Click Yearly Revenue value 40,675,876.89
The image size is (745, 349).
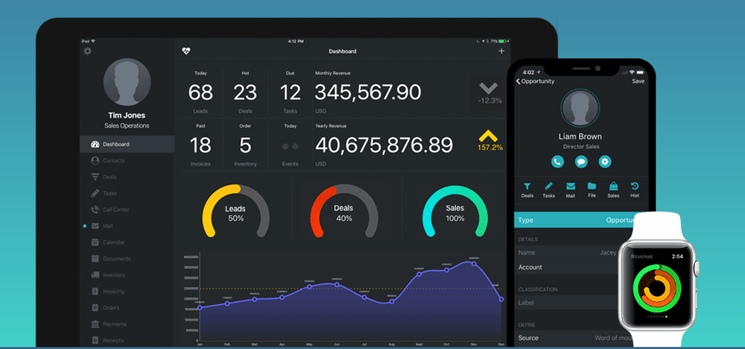coord(384,145)
